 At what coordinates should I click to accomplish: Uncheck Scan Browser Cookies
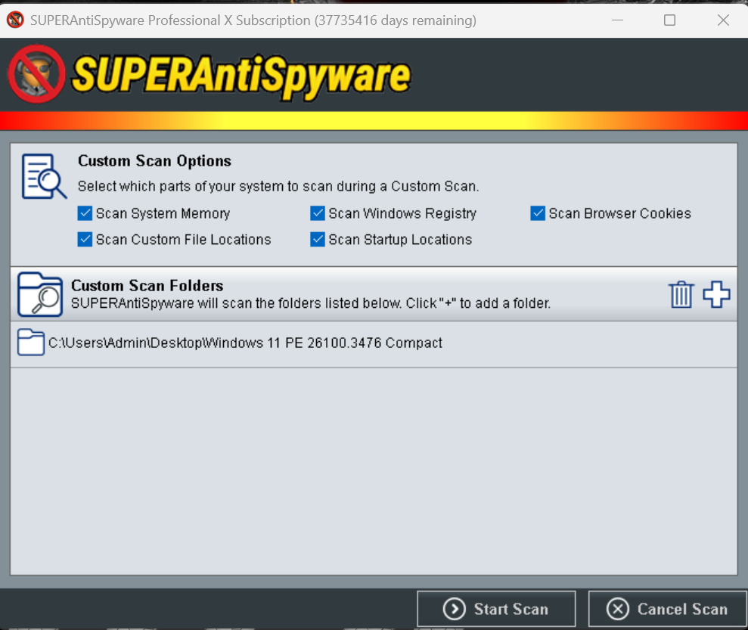pyautogui.click(x=538, y=213)
